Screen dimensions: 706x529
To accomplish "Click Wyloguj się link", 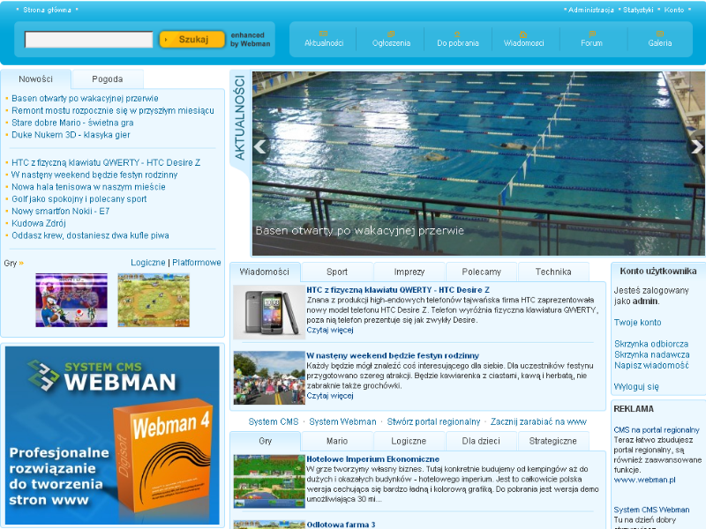I will [636, 386].
